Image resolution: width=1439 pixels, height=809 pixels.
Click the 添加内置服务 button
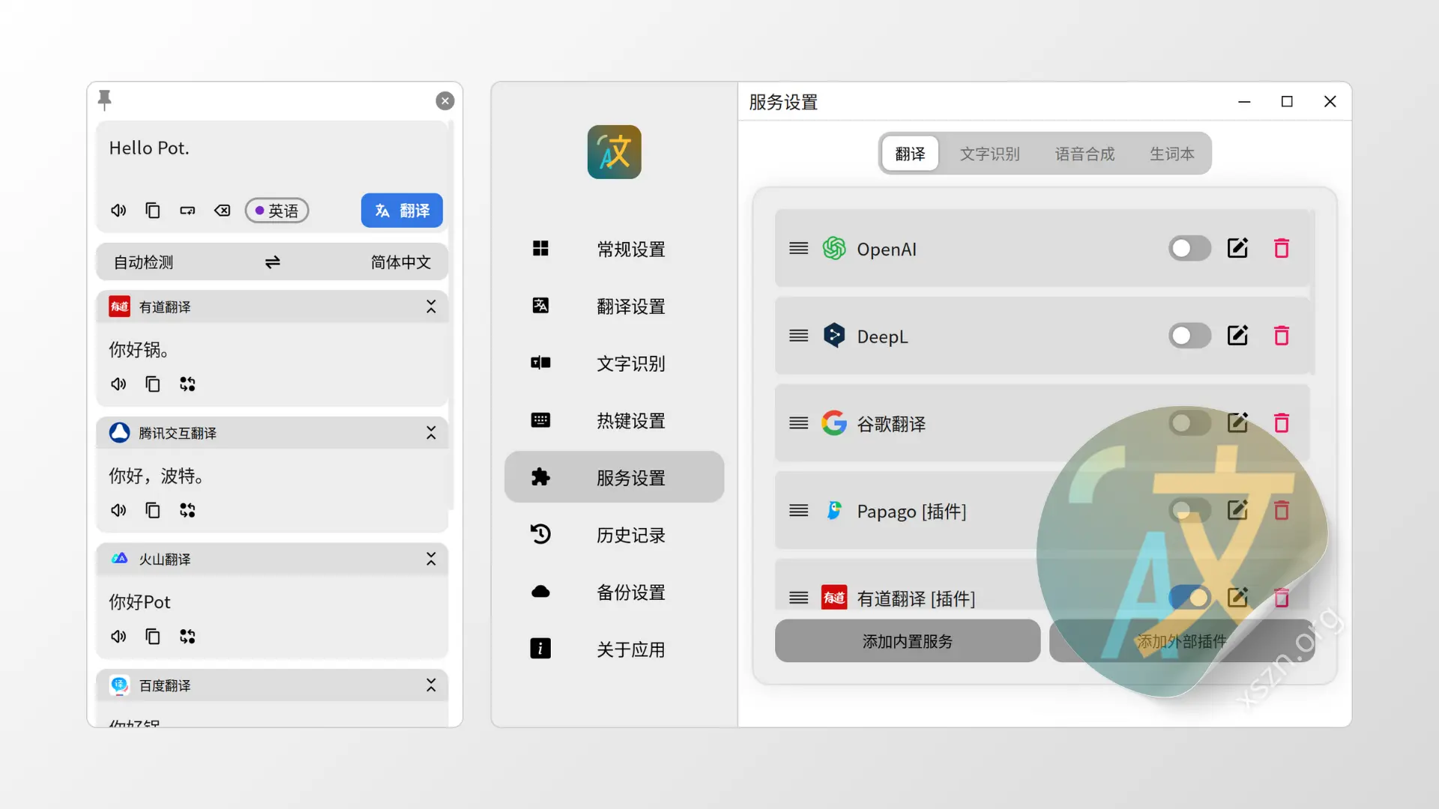click(x=907, y=641)
